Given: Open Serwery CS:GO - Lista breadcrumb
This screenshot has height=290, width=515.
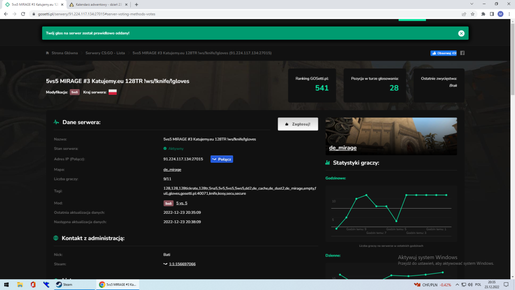Looking at the screenshot, I should click(x=105, y=53).
